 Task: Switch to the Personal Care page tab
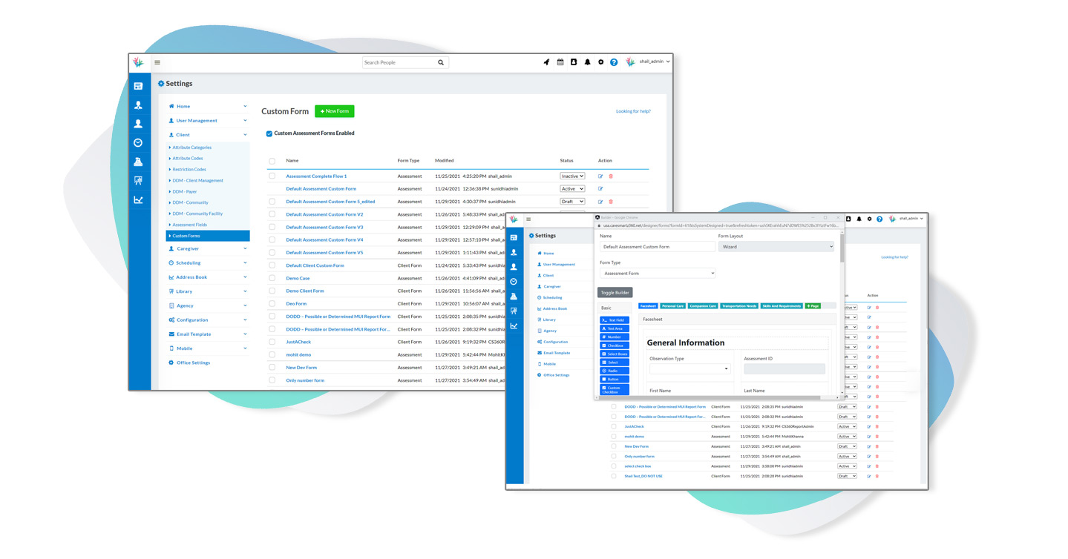click(672, 305)
